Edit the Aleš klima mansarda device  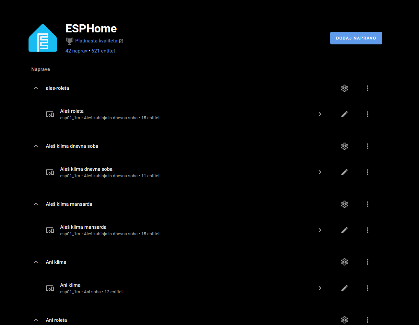344,230
